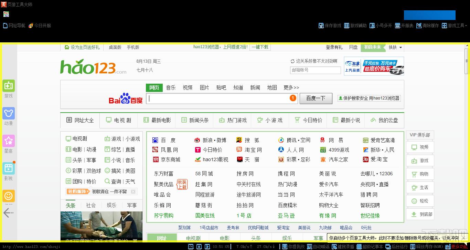Focus the 邮箱帐号 input field
This screenshot has height=250, width=470.
pyautogui.click(x=316, y=70)
